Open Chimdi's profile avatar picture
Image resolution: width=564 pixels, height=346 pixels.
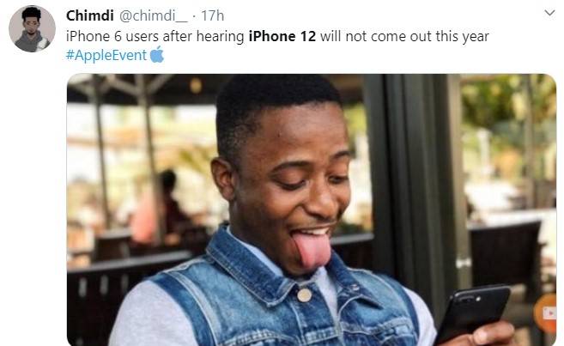(x=32, y=29)
